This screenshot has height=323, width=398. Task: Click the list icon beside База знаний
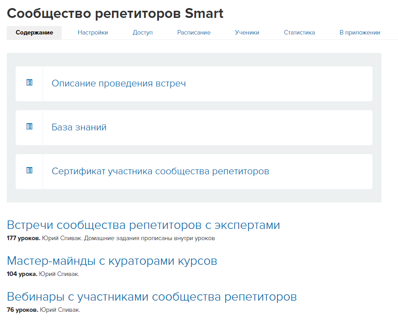click(x=30, y=126)
